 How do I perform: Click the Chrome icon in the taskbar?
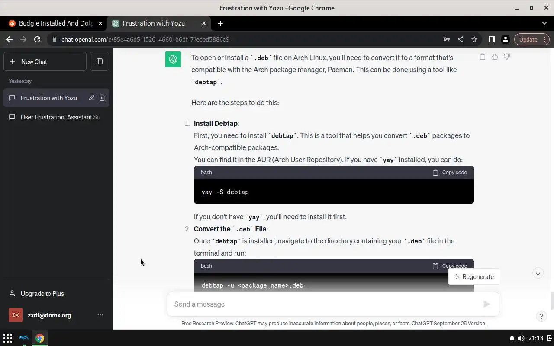[x=40, y=338]
